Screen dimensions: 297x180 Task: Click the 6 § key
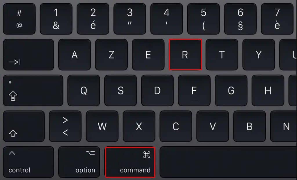coord(240,19)
